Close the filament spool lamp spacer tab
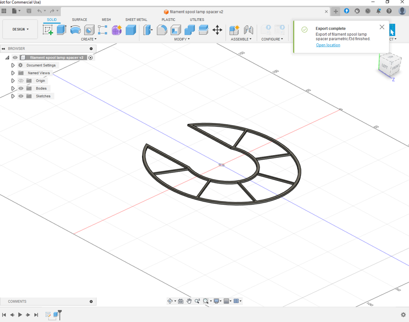The width and height of the screenshot is (409, 322). pyautogui.click(x=326, y=12)
